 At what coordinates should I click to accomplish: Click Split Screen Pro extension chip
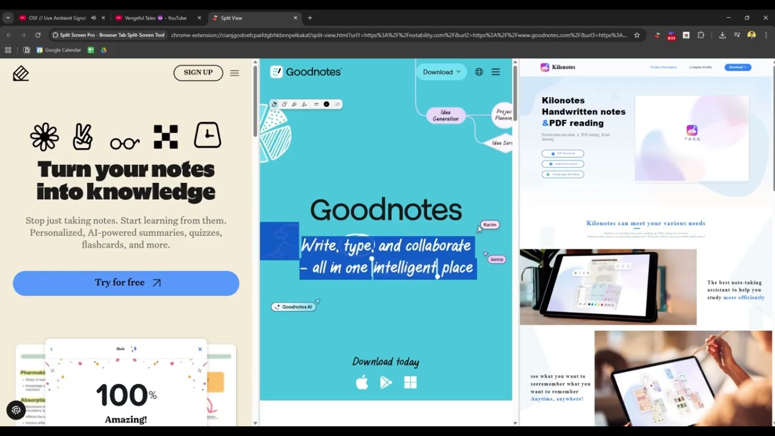pos(108,35)
